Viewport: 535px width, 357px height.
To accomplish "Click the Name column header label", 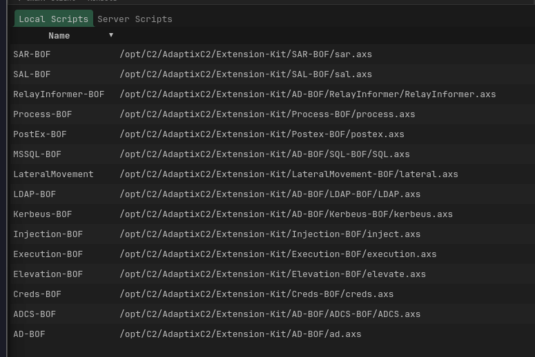I will tap(59, 35).
